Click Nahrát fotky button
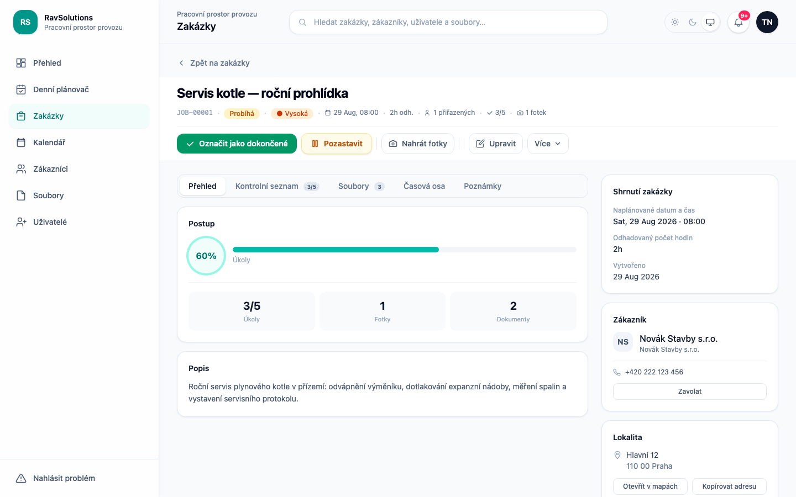Image resolution: width=796 pixels, height=497 pixels. pos(418,144)
